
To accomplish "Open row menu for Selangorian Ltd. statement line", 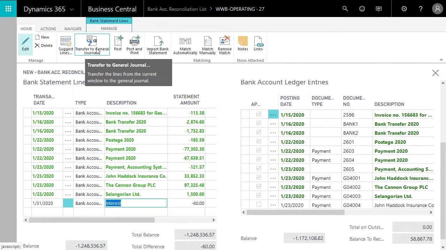I will pyautogui.click(x=68, y=194).
